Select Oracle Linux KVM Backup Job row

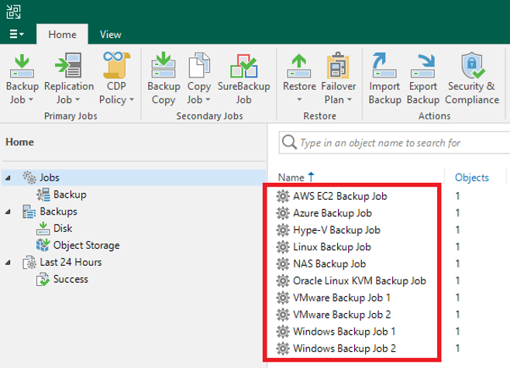pos(391,280)
